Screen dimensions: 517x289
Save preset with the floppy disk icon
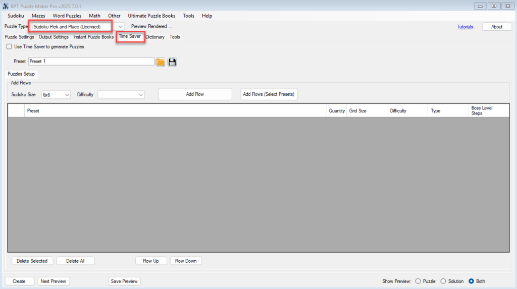pos(172,62)
